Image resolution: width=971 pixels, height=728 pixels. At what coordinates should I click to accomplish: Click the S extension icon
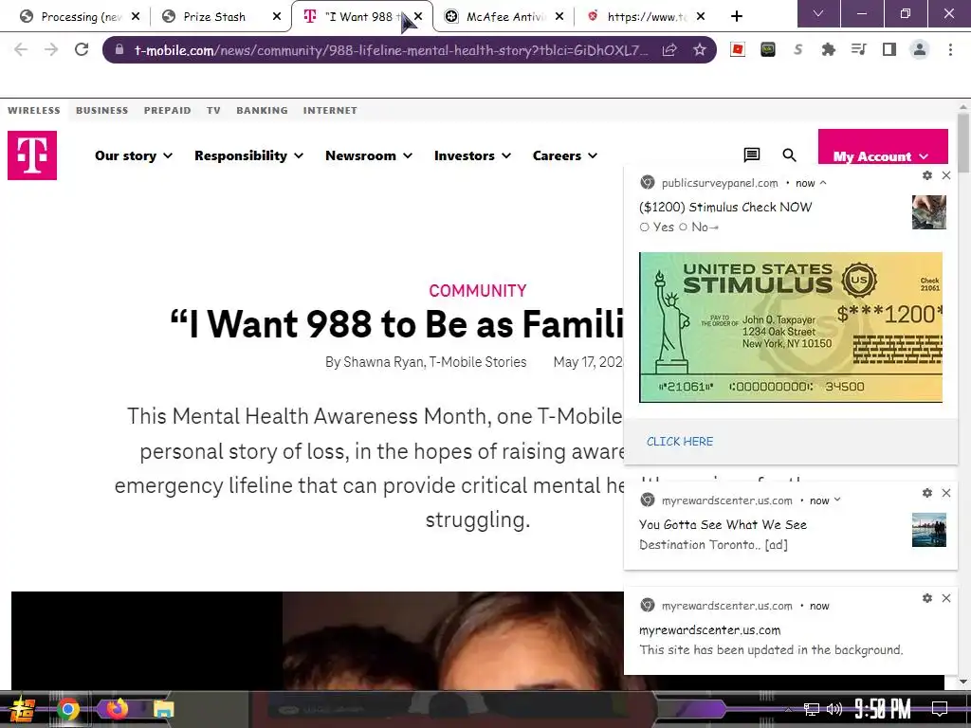tap(798, 49)
